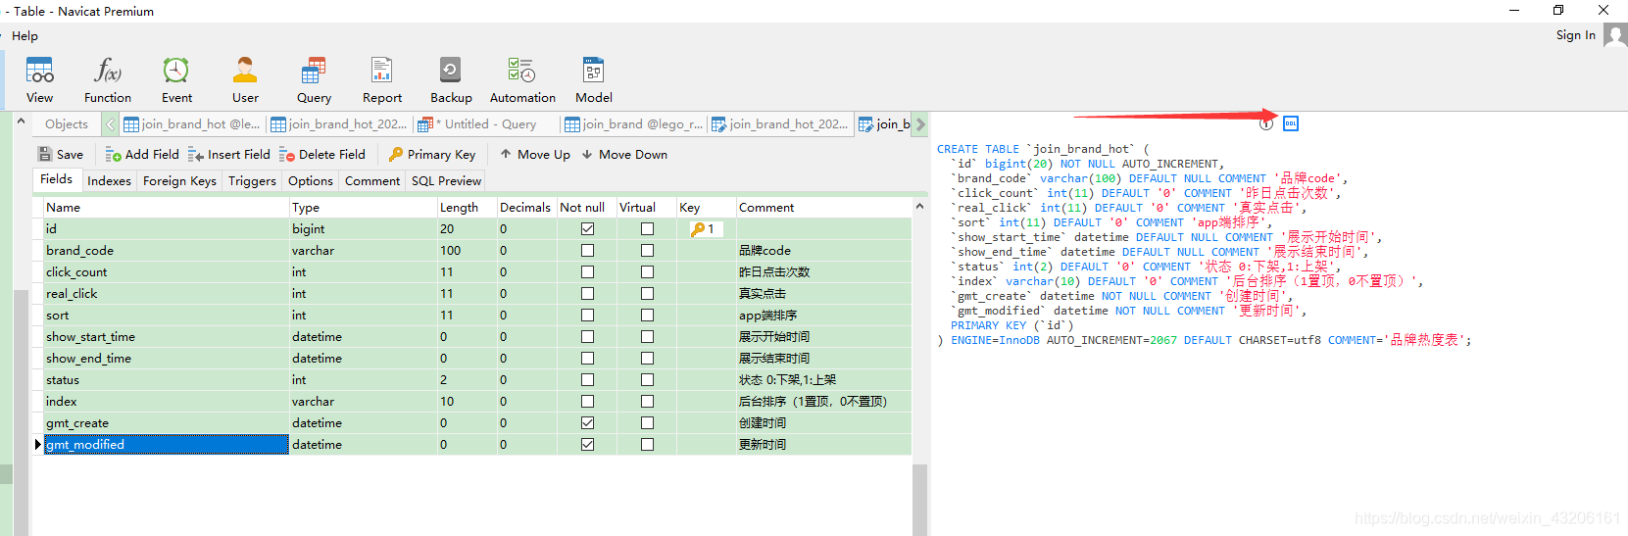This screenshot has height=536, width=1628.
Task: Switch to the Foreign Keys tab
Action: point(179,181)
